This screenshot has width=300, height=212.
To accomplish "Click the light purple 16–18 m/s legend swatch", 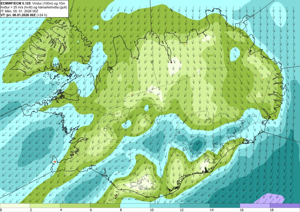I will click(255, 206).
